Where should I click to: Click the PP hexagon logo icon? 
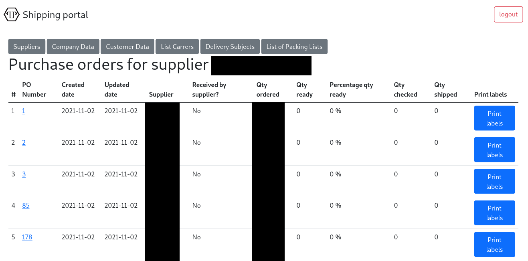click(x=11, y=15)
